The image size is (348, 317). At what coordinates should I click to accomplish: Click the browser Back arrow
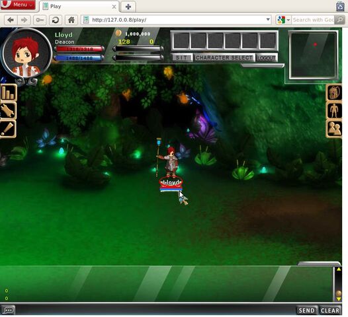pyautogui.click(x=11, y=20)
